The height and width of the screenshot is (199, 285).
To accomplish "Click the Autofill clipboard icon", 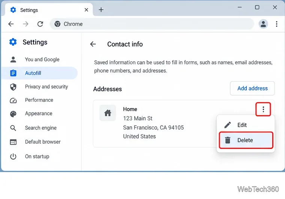I will tap(13, 73).
